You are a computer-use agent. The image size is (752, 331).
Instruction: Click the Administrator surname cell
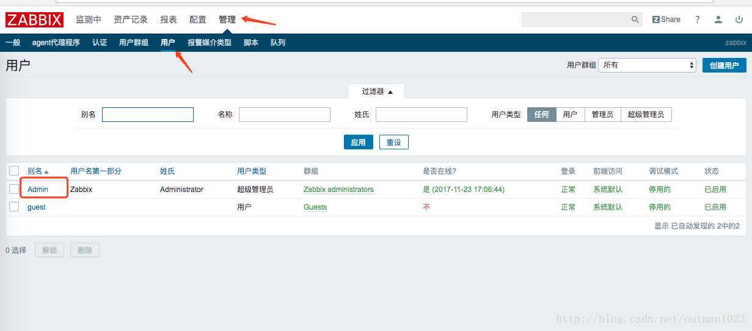182,190
